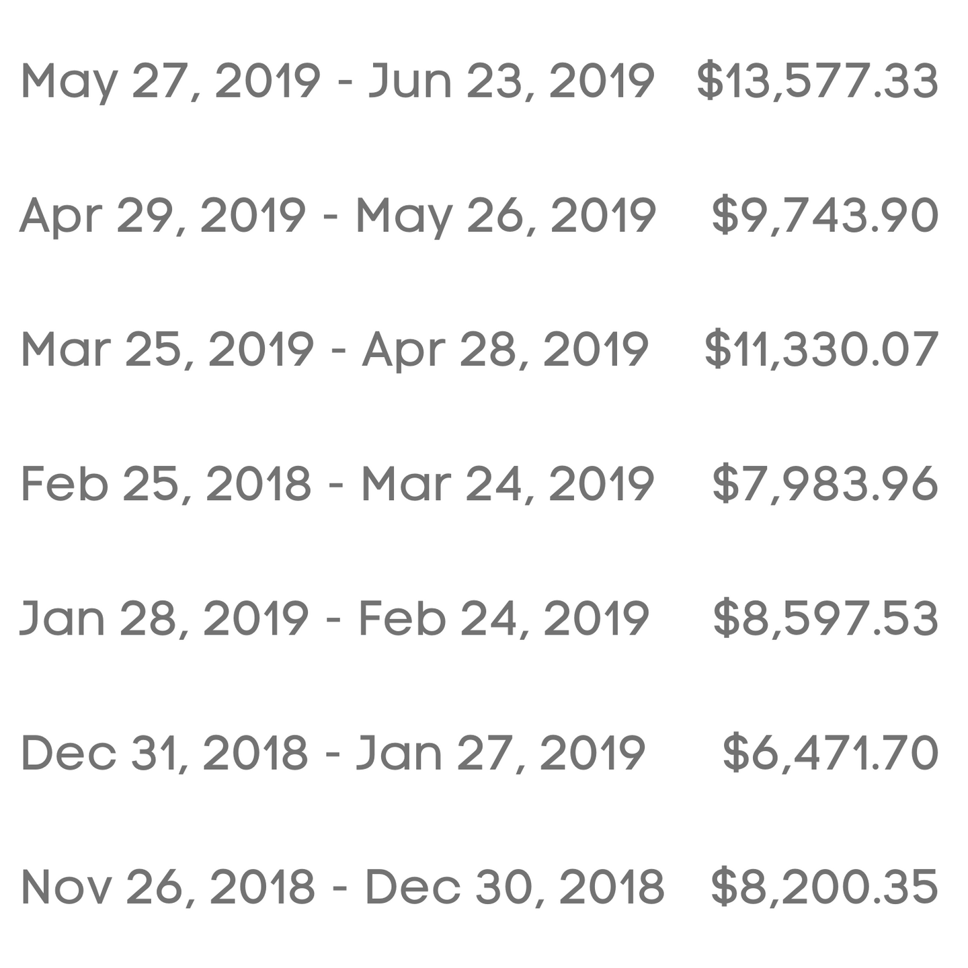Open the Mar 24, 2019 end date
This screenshot has height=968, width=968.
(x=508, y=484)
